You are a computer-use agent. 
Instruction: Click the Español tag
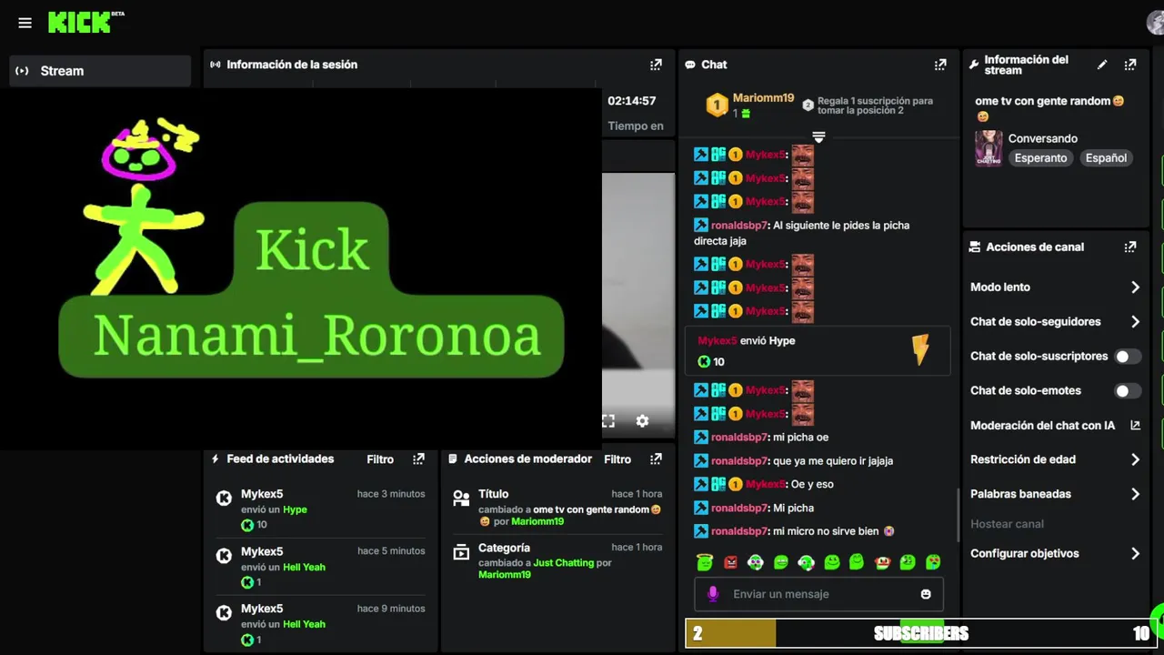1106,158
